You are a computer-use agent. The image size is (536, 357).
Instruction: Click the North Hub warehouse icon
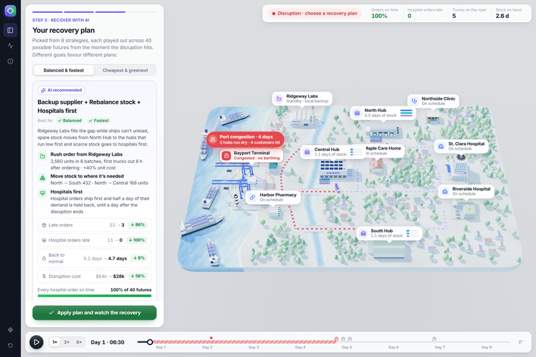point(357,113)
